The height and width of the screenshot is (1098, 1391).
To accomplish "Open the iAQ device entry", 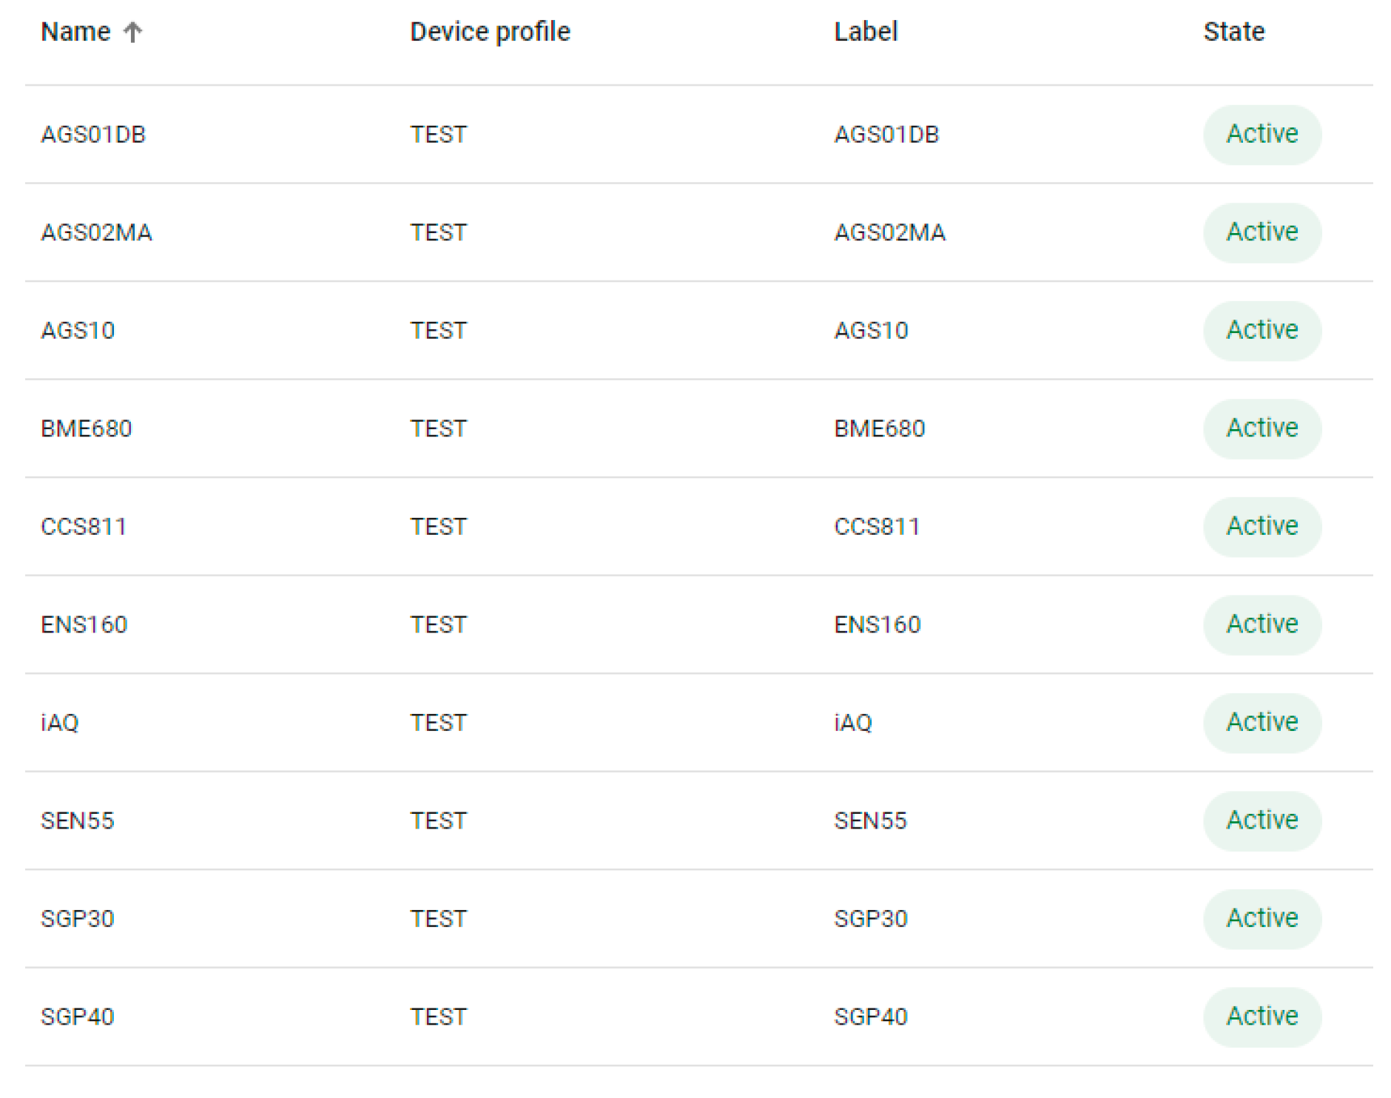I will tap(59, 723).
